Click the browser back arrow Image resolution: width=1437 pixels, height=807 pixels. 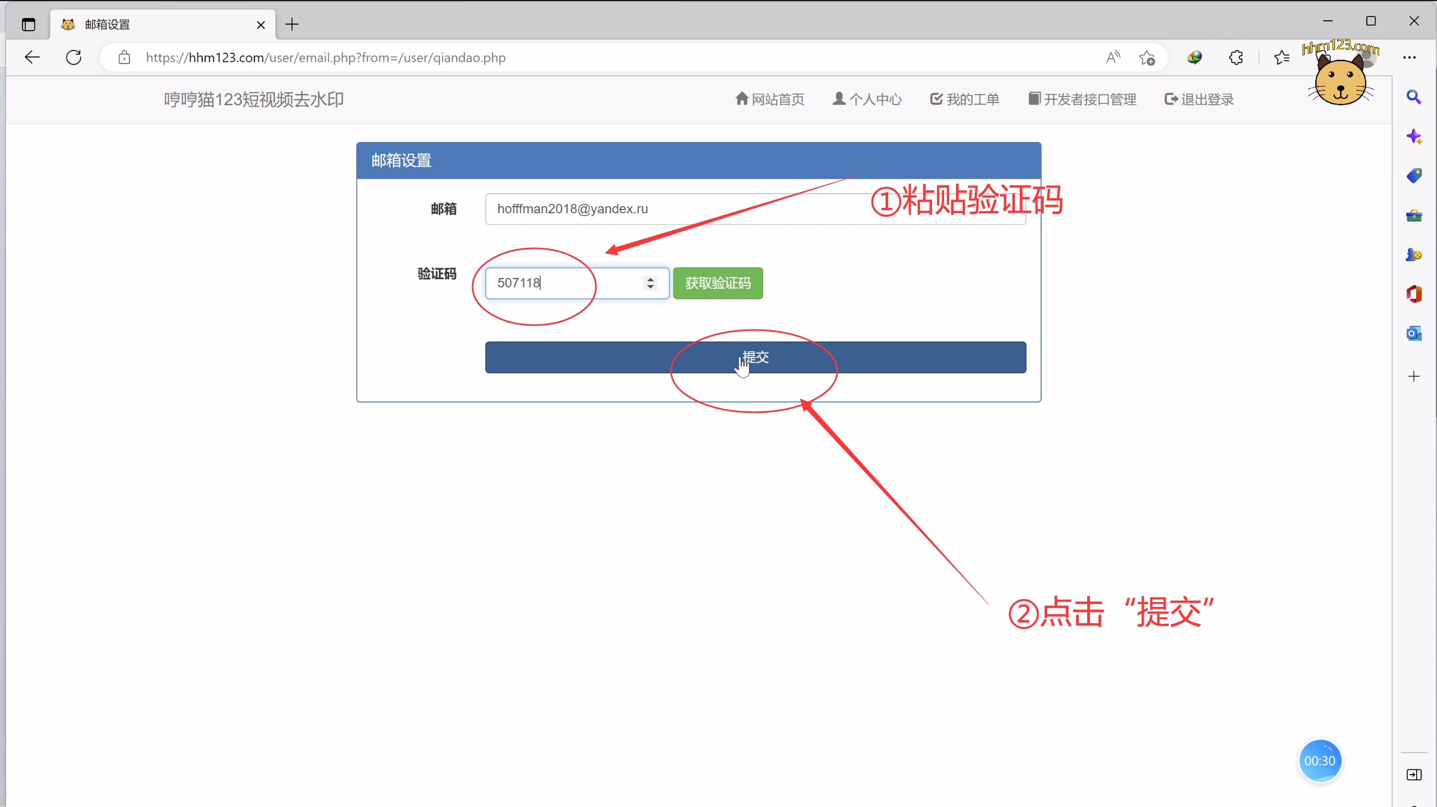pyautogui.click(x=32, y=58)
